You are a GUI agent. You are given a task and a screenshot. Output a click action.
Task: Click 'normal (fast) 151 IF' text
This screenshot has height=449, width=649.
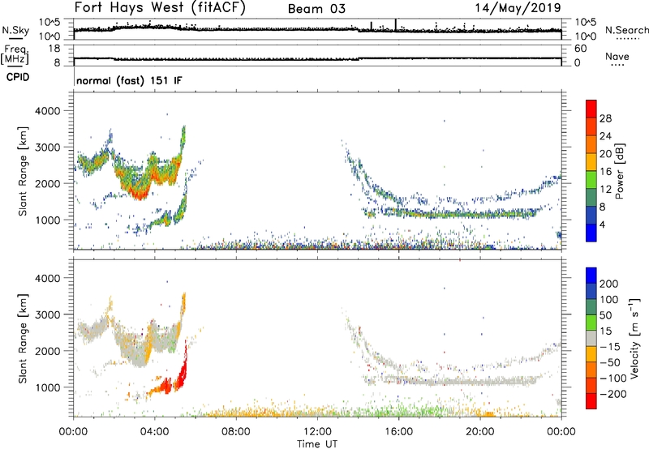129,80
